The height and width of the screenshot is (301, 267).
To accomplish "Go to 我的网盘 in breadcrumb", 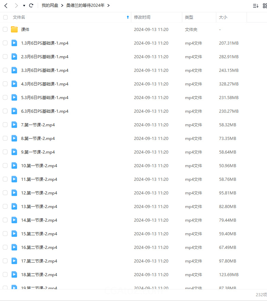I will click(x=50, y=5).
